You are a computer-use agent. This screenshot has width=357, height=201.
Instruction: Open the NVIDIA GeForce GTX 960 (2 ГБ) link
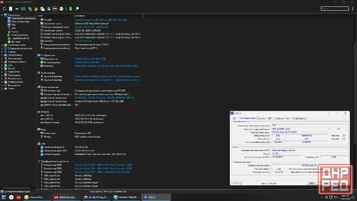pyautogui.click(x=90, y=59)
